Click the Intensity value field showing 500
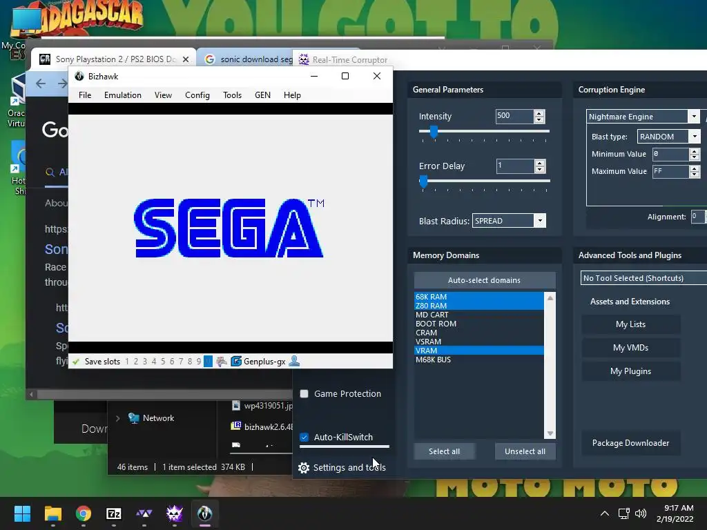Viewport: 707px width, 530px height. pos(514,116)
